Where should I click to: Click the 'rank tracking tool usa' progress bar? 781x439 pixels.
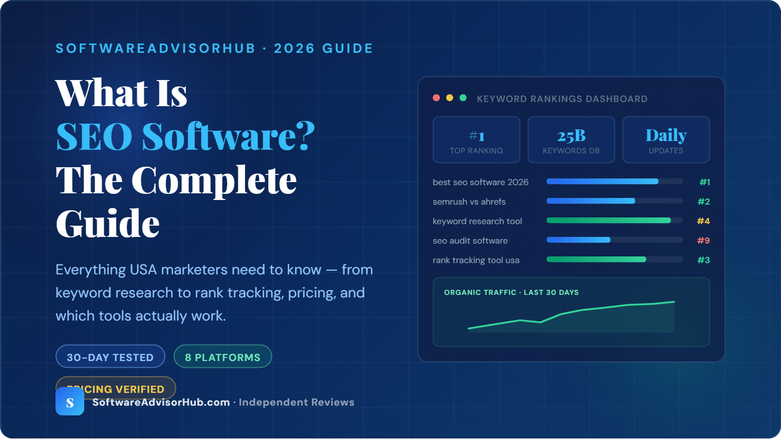[615, 260]
